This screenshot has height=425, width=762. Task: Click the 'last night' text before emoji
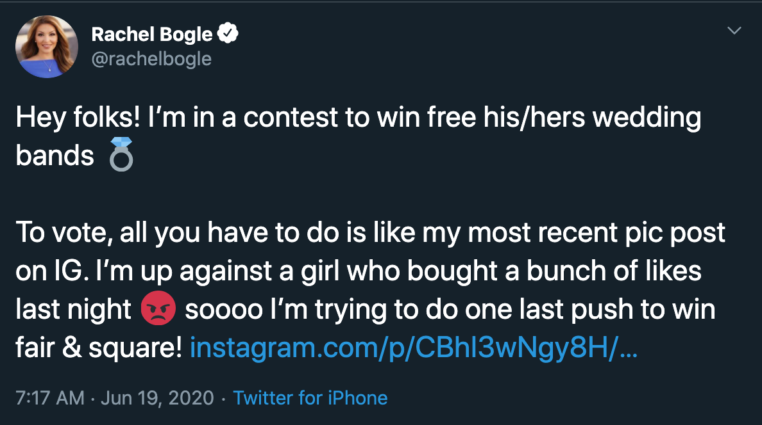tap(73, 309)
